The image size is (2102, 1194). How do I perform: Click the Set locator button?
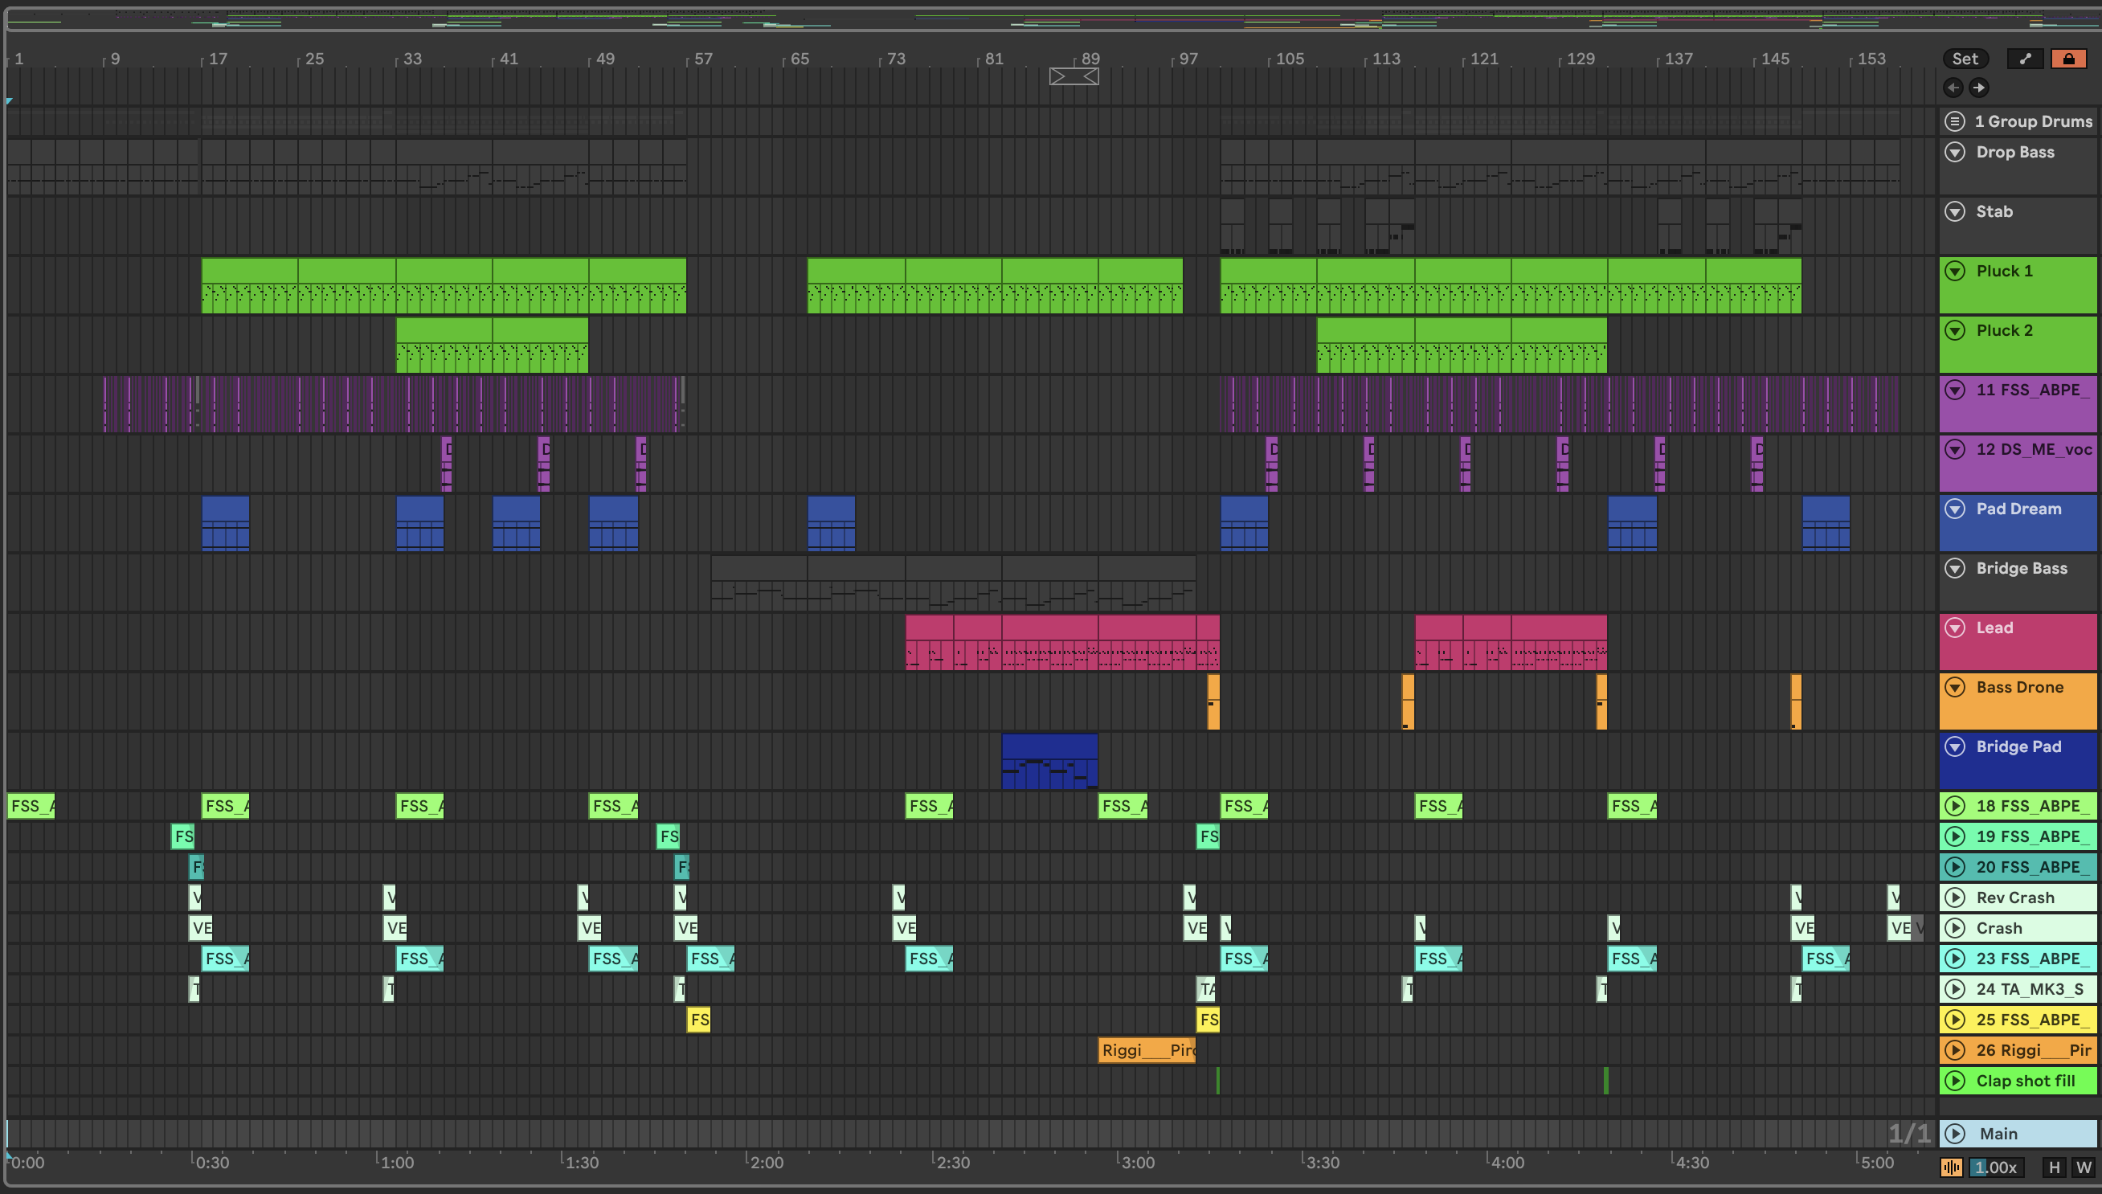pos(1965,58)
